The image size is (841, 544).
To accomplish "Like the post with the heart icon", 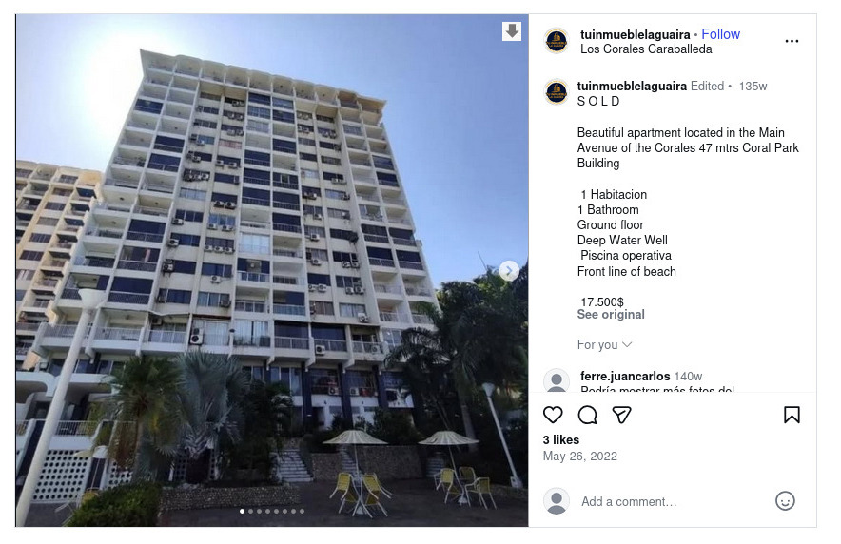I will click(x=553, y=415).
